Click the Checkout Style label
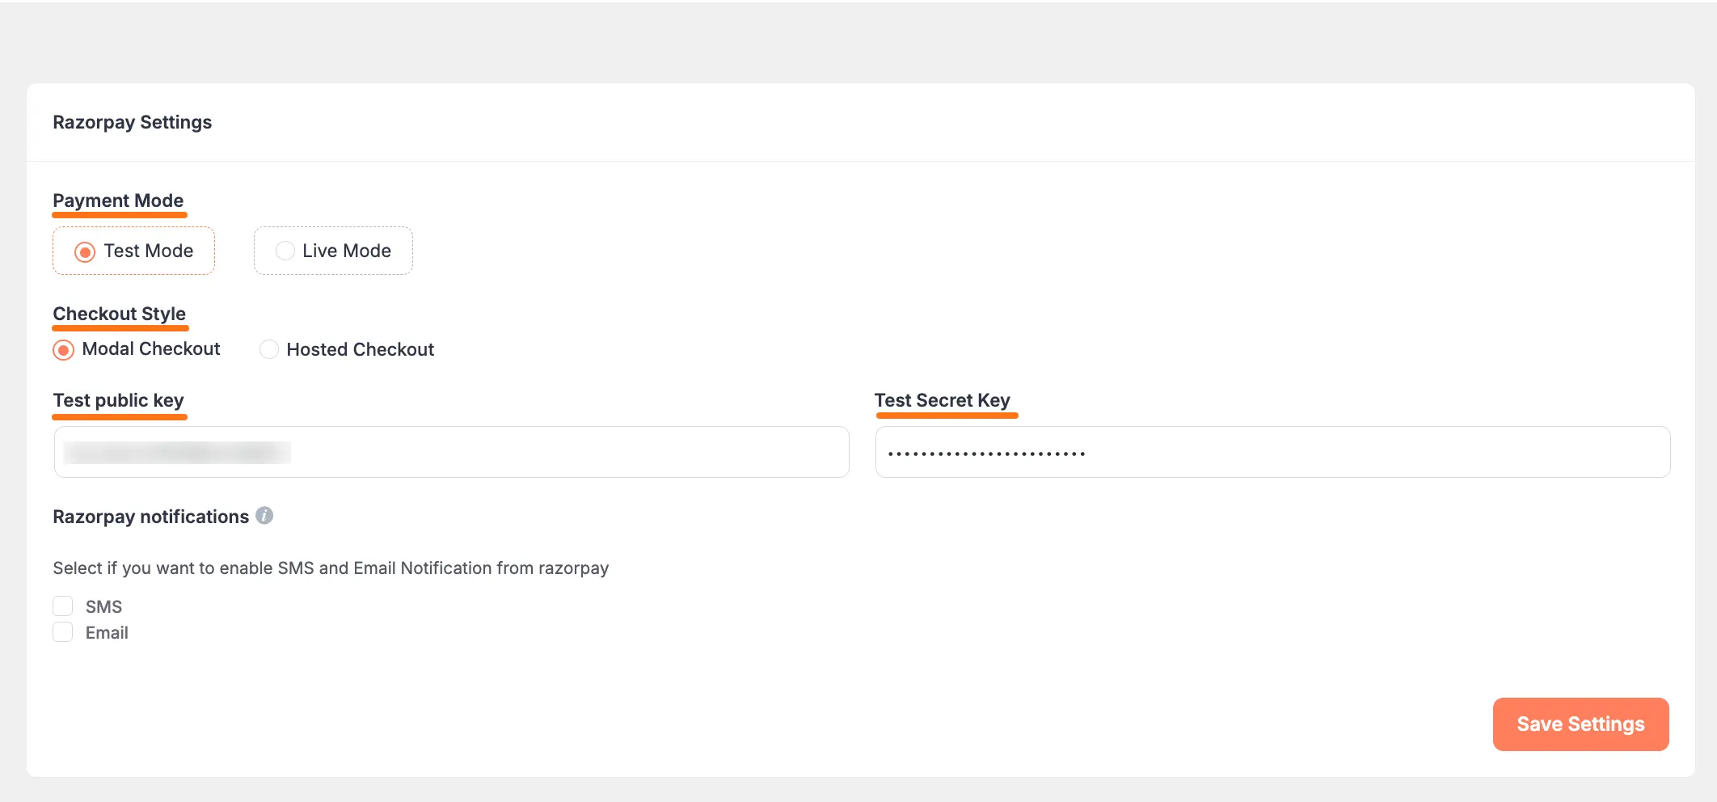The height and width of the screenshot is (802, 1717). coord(120,314)
